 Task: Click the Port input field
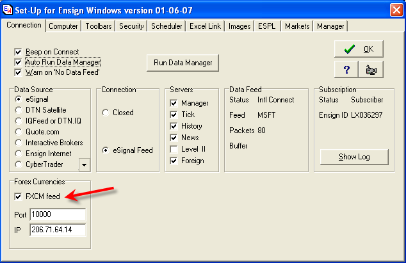(x=57, y=214)
